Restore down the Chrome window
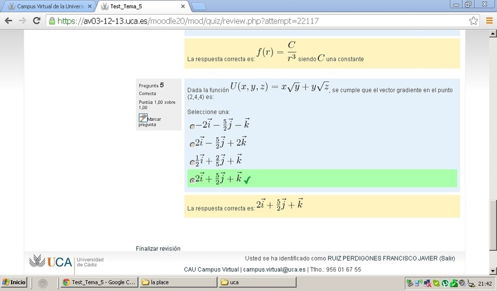The height and width of the screenshot is (291, 497). coord(468,5)
